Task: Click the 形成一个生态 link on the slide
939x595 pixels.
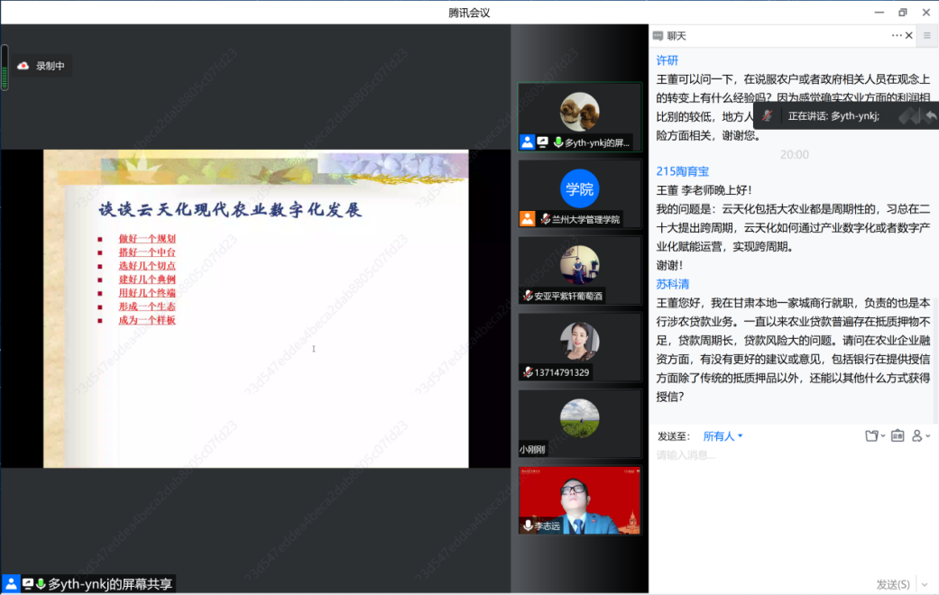Action: click(147, 307)
